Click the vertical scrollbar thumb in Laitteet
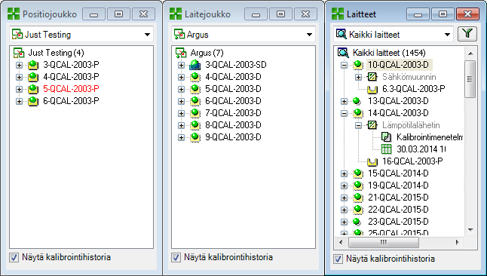 click(x=470, y=79)
